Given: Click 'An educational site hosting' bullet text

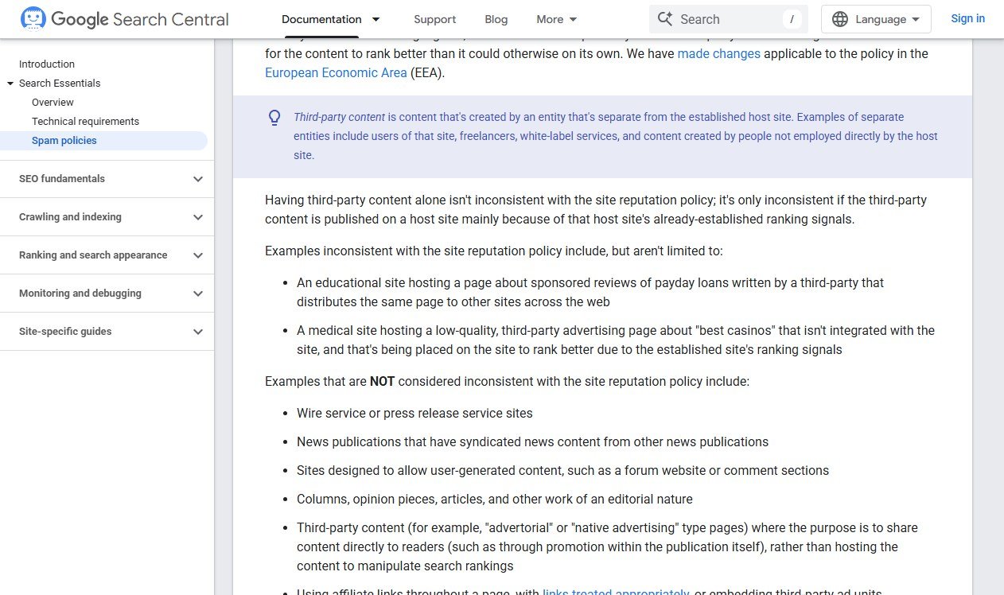Looking at the screenshot, I should pos(590,292).
